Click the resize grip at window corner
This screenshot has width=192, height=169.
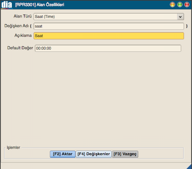(x=189, y=166)
